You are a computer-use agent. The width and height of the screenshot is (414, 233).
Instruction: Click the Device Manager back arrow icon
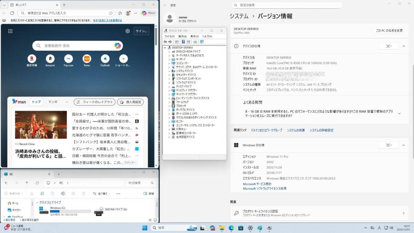click(x=165, y=42)
